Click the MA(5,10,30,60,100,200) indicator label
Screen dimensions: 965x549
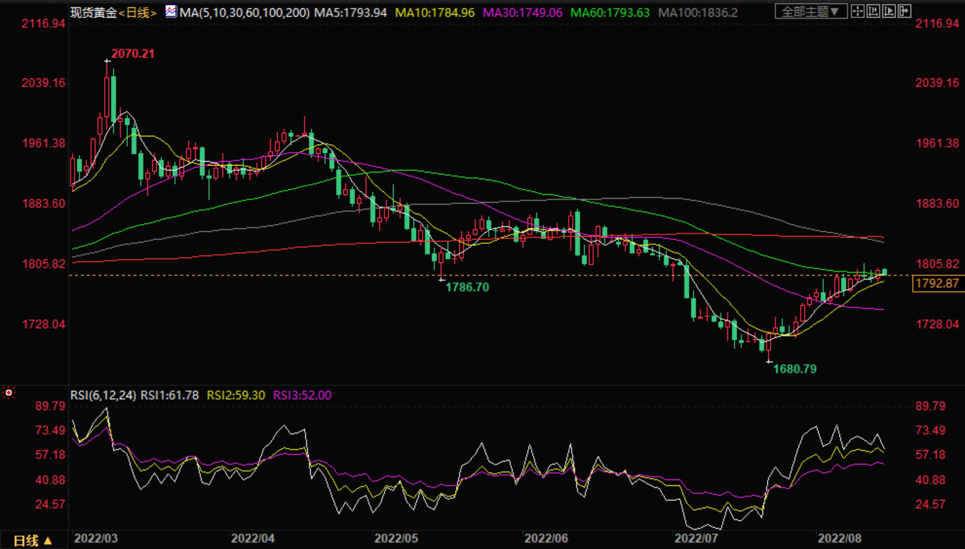click(x=244, y=12)
